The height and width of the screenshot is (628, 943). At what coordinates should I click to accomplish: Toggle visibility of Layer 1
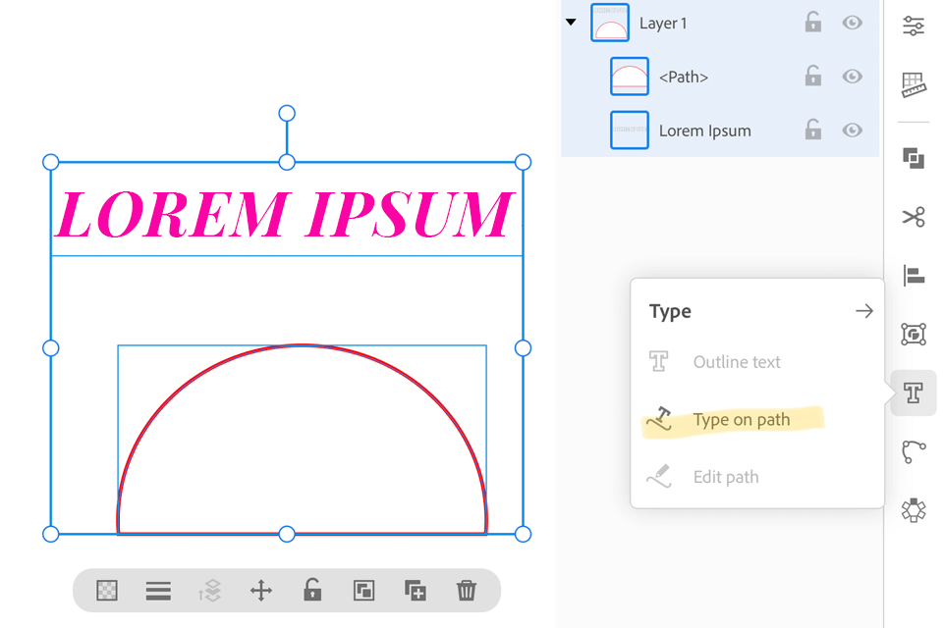853,23
